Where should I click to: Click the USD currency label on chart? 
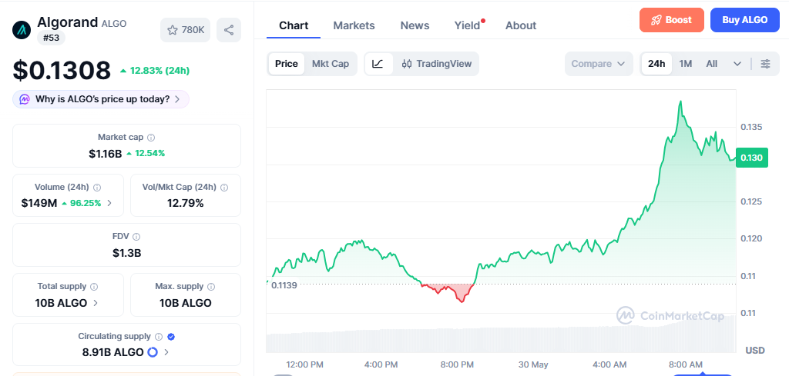[x=755, y=350]
